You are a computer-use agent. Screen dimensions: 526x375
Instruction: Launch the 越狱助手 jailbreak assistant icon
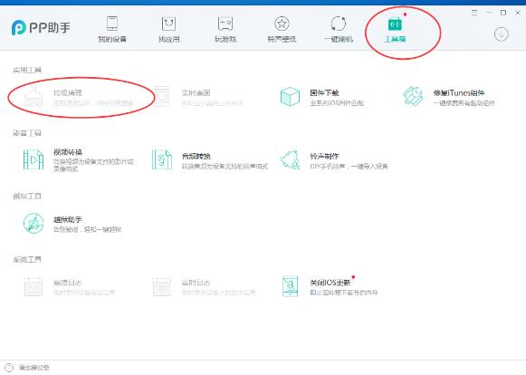[x=33, y=223]
